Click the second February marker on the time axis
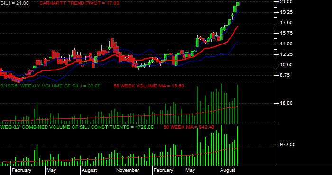The width and height of the screenshot is (332, 175). point(163,170)
